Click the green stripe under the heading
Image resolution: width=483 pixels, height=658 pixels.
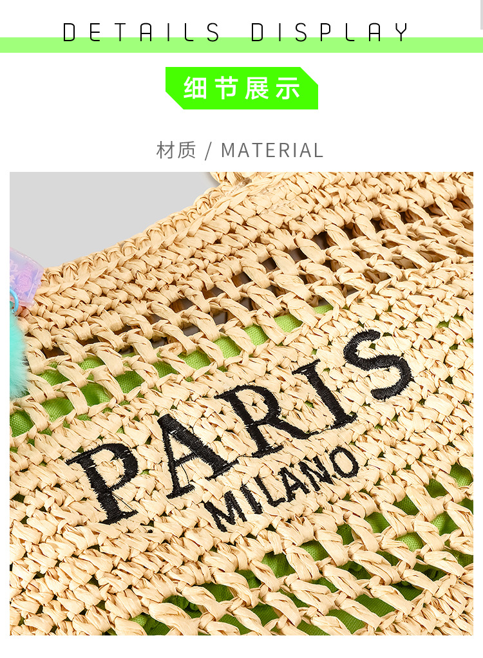241,45
